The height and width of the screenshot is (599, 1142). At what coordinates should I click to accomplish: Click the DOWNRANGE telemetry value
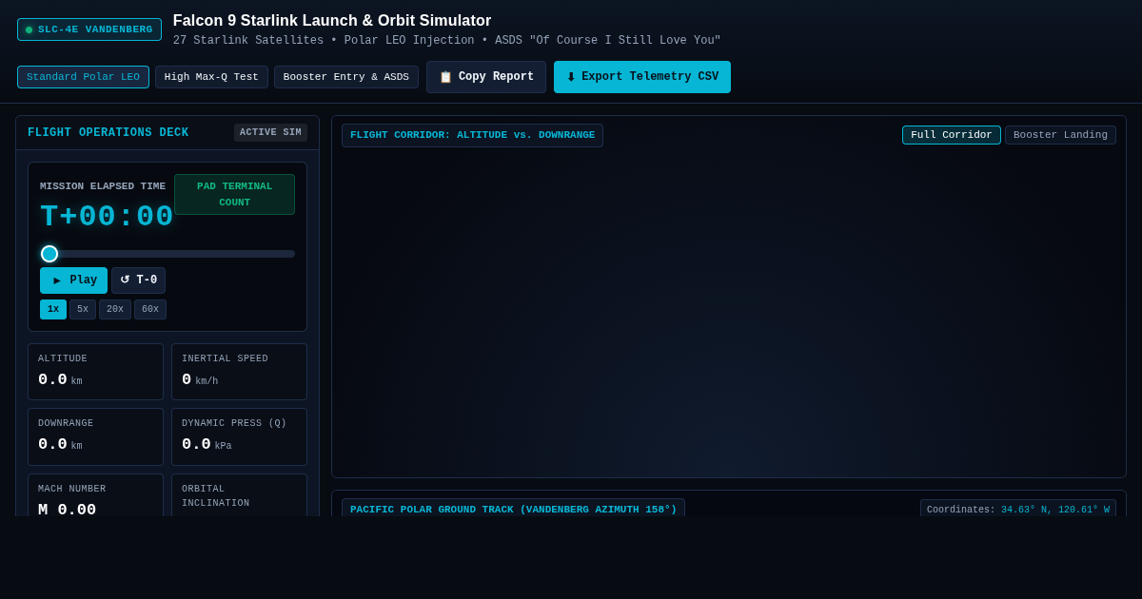(60, 445)
